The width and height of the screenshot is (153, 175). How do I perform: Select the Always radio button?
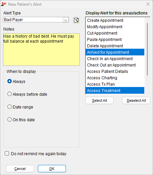(x=9, y=81)
